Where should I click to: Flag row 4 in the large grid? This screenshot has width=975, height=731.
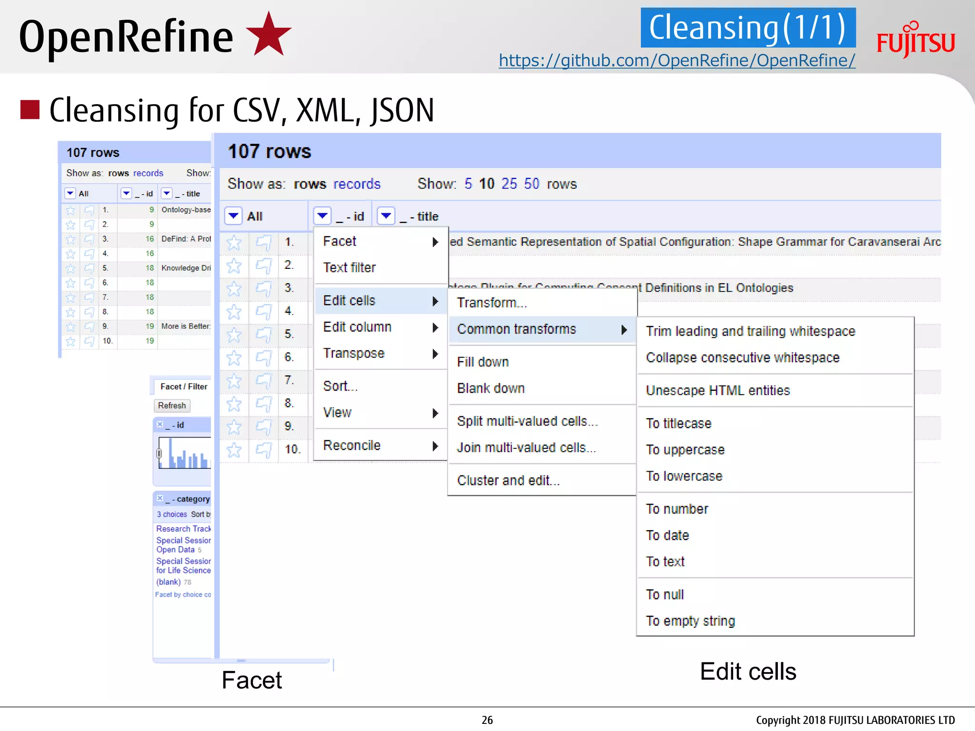[263, 312]
